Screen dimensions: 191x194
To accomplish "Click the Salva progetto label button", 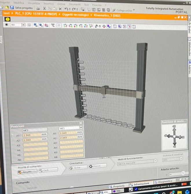I will [x=24, y=8].
